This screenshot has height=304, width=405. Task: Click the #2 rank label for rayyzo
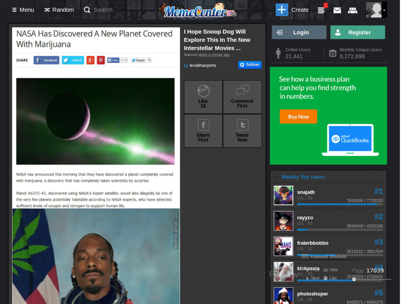coord(379,217)
